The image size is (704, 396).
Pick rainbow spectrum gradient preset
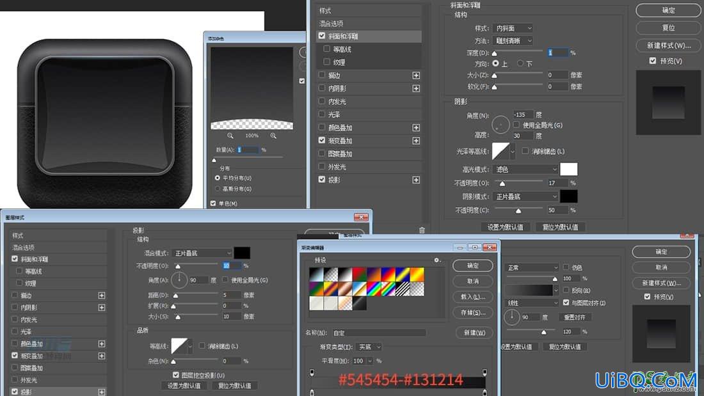(x=374, y=289)
